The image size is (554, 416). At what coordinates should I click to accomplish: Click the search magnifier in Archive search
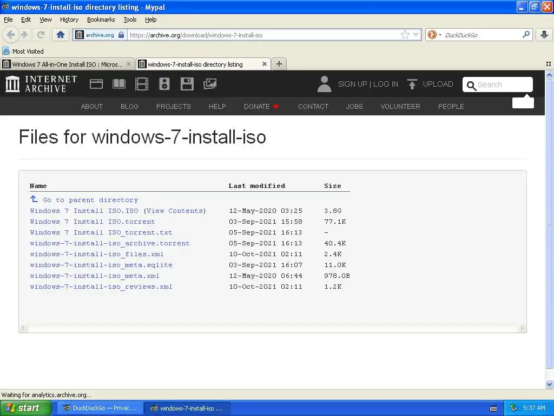click(471, 85)
